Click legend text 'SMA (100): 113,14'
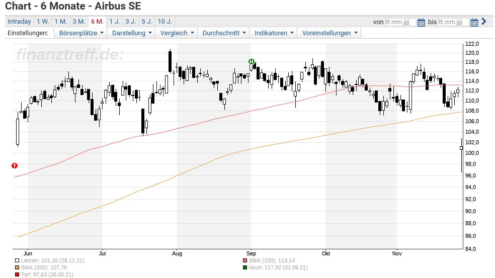This screenshot has height=278, width=495. coord(272,260)
